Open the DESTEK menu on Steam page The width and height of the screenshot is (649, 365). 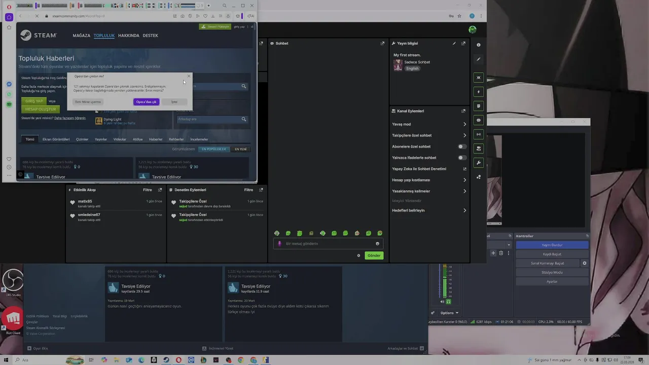pos(150,35)
